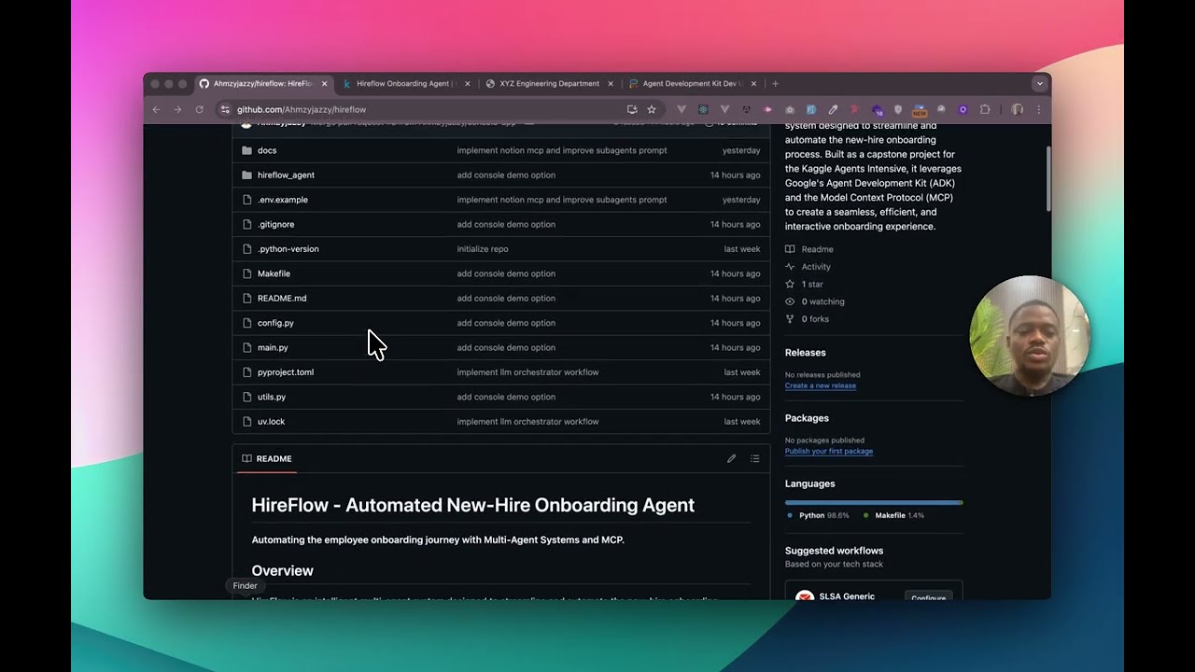
Task: Open the tab search dropdown arrow
Action: [1039, 83]
